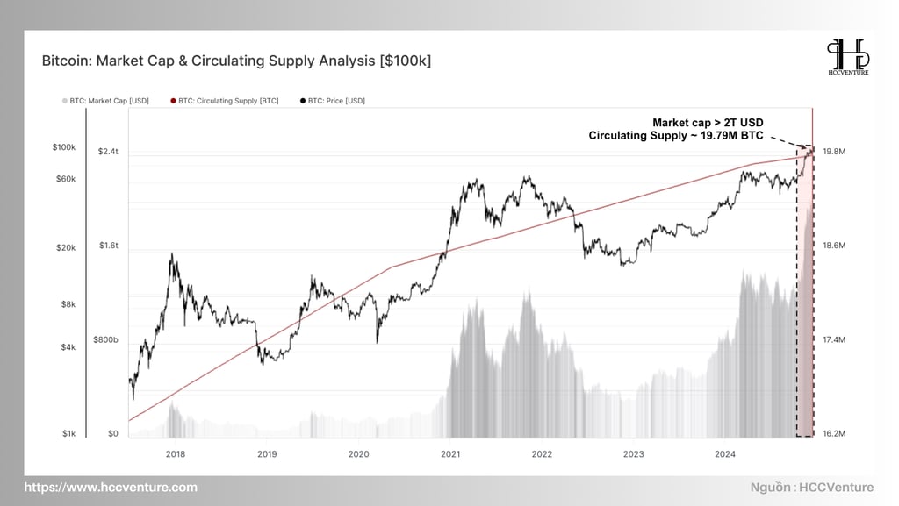899x506 pixels.
Task: Click the Market cap > 2T USD annotation
Action: pos(708,123)
